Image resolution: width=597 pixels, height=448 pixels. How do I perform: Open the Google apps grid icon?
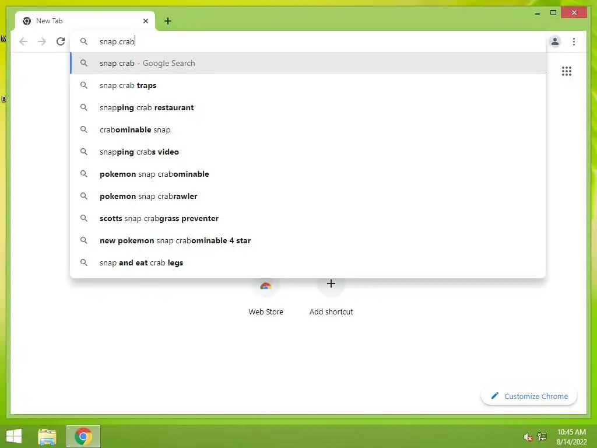pyautogui.click(x=567, y=71)
